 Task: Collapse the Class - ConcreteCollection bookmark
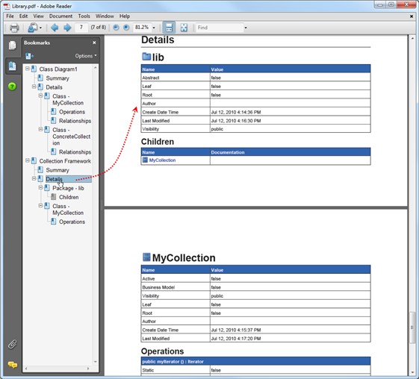[x=40, y=129]
